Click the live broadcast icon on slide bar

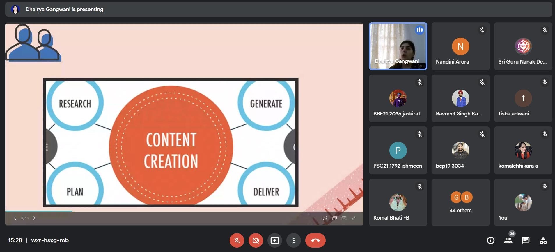pos(325,218)
